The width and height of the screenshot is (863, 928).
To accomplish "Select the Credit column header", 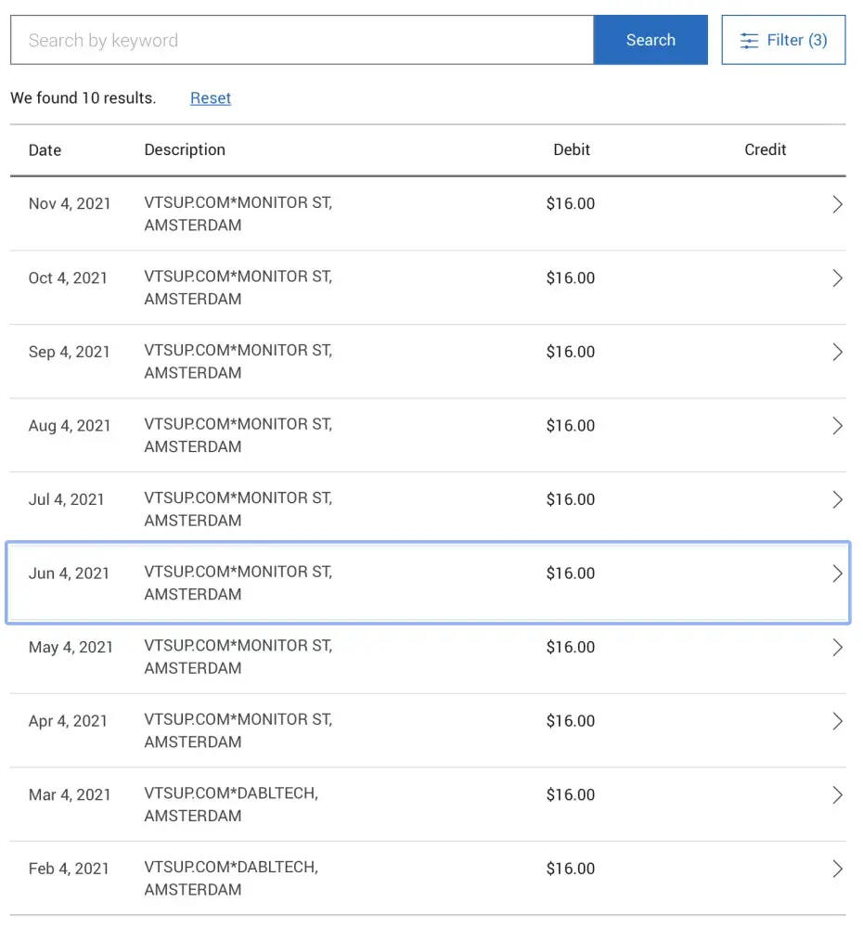I will (765, 150).
